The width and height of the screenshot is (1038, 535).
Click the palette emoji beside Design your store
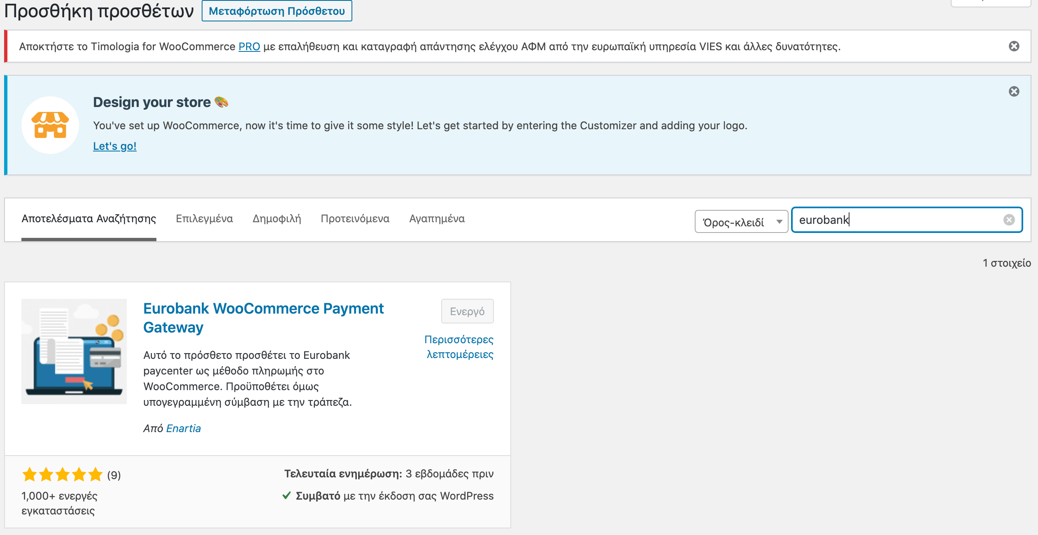221,102
